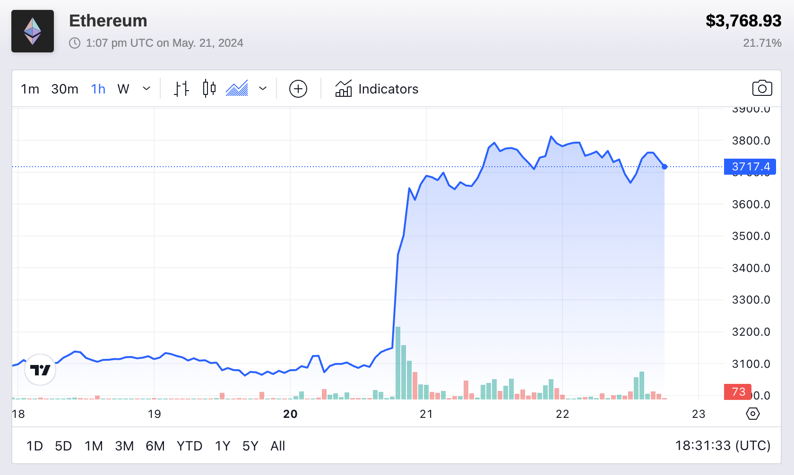Set range to YTD
The width and height of the screenshot is (794, 475).
coord(190,446)
